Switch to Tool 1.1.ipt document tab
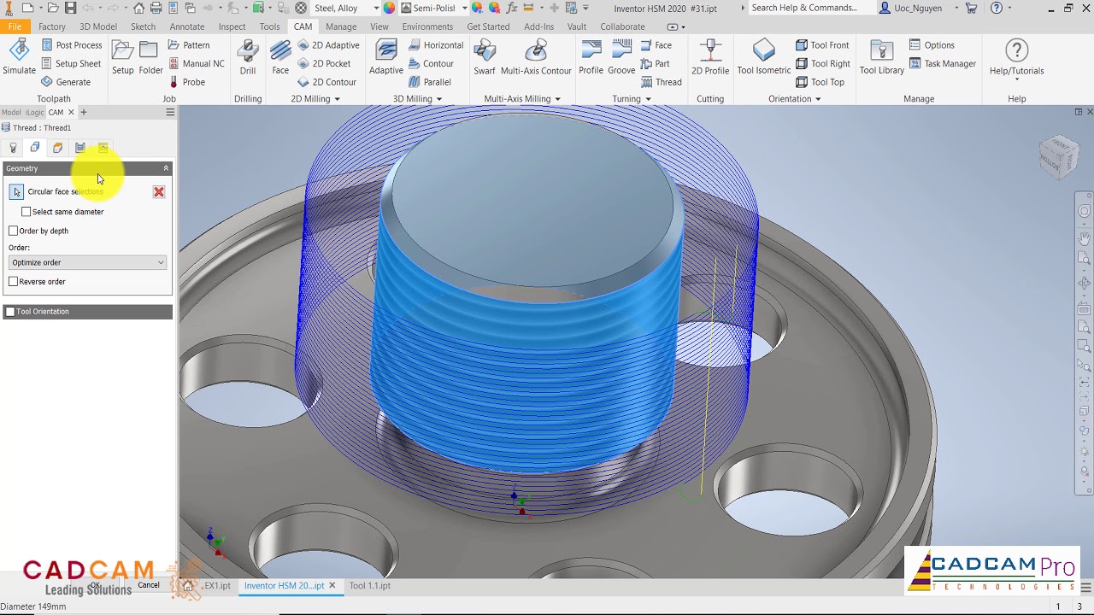This screenshot has width=1094, height=615. coord(369,586)
